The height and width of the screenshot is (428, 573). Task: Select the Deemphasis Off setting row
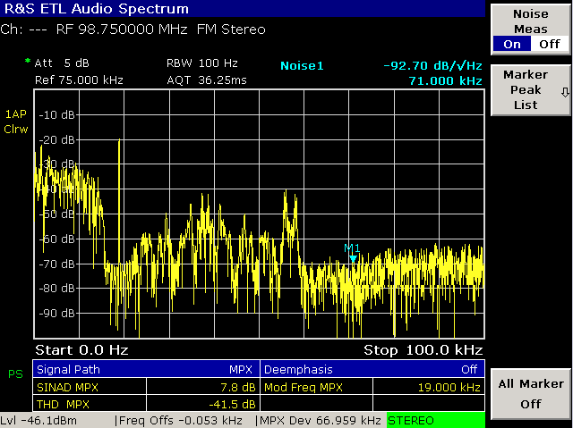[x=372, y=368]
